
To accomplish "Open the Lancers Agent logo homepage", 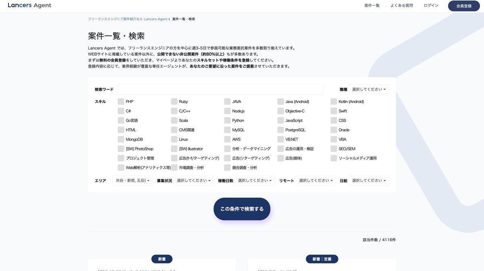I will click(x=30, y=6).
